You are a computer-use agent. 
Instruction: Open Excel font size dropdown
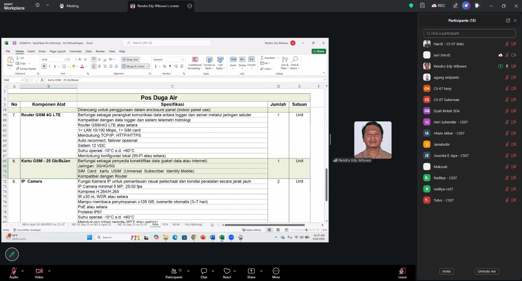point(76,59)
